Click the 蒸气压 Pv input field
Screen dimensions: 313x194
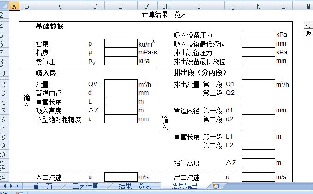(121, 61)
